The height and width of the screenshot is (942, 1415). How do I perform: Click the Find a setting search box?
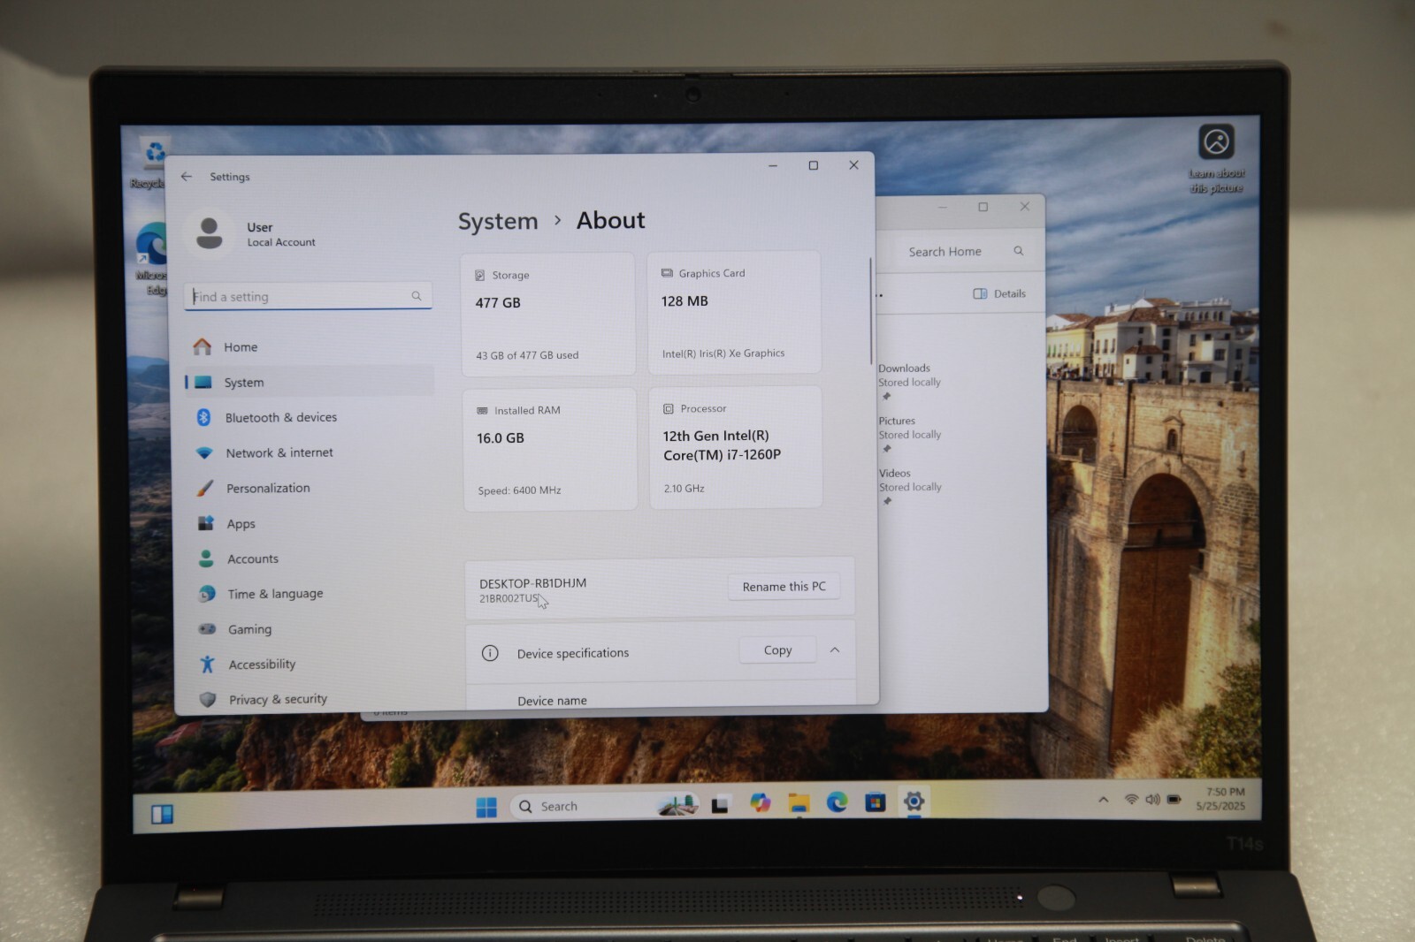coord(308,296)
